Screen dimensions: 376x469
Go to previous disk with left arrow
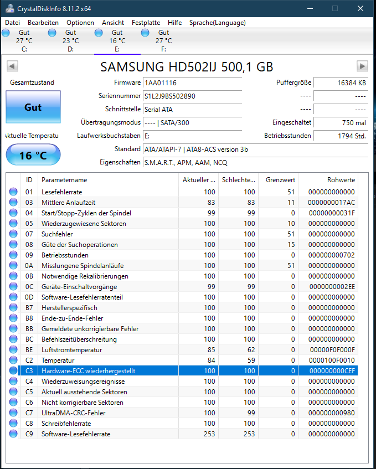[12, 66]
